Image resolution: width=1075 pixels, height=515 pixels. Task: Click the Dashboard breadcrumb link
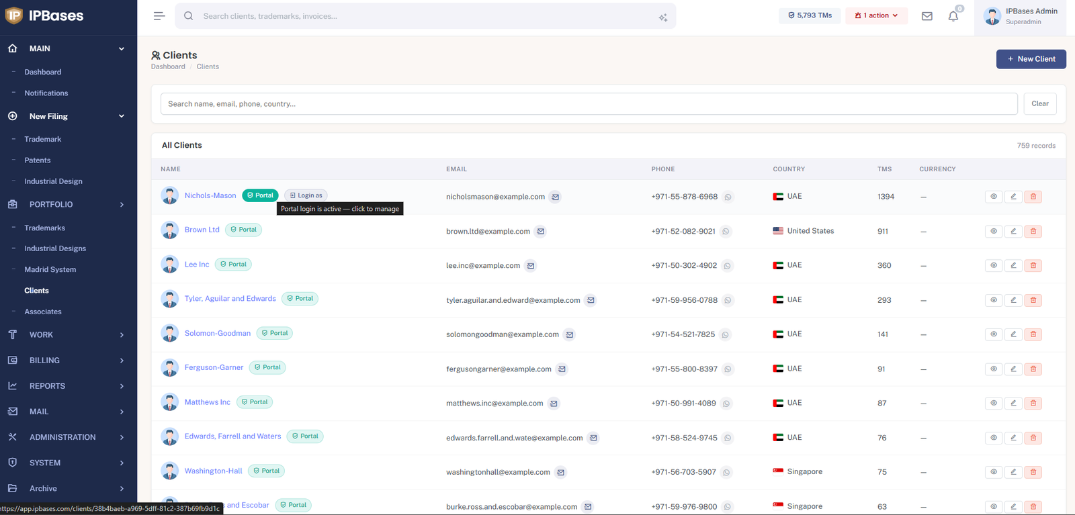pyautogui.click(x=168, y=66)
